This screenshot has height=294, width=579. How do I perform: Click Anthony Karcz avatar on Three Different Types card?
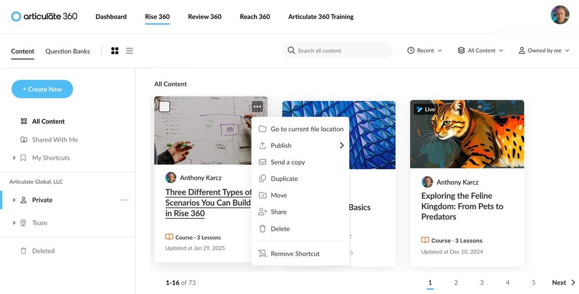171,177
